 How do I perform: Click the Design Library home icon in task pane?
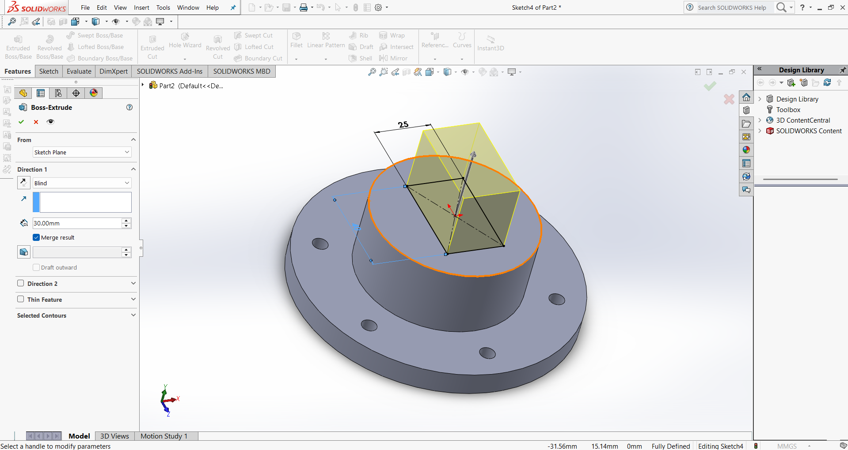click(x=746, y=97)
